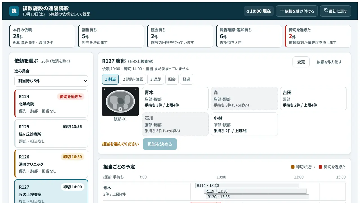360x203 pixels.
Task: Open the 進み具合 dropdown showing 割当待ち 5件
Action: pyautogui.click(x=51, y=81)
